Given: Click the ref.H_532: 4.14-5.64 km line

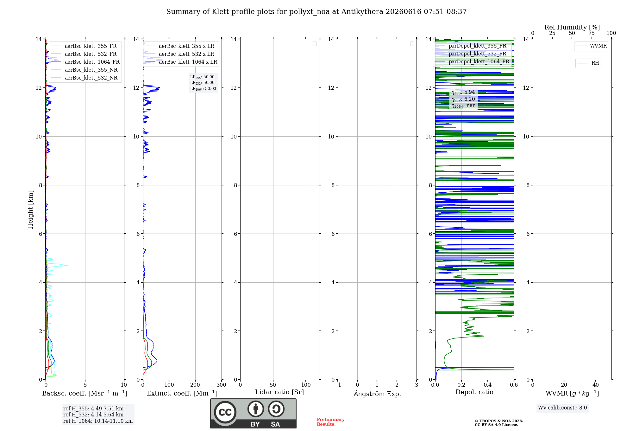Looking at the screenshot, I should pyautogui.click(x=93, y=415).
